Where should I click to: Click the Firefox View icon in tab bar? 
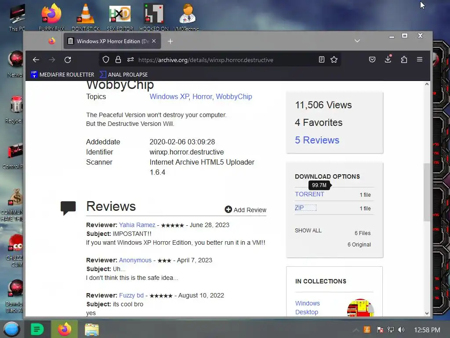(x=52, y=41)
